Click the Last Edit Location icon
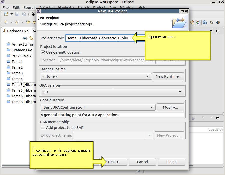The image size is (225, 175). pyautogui.click(x=28, y=22)
